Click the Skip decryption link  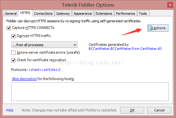pos(24,79)
